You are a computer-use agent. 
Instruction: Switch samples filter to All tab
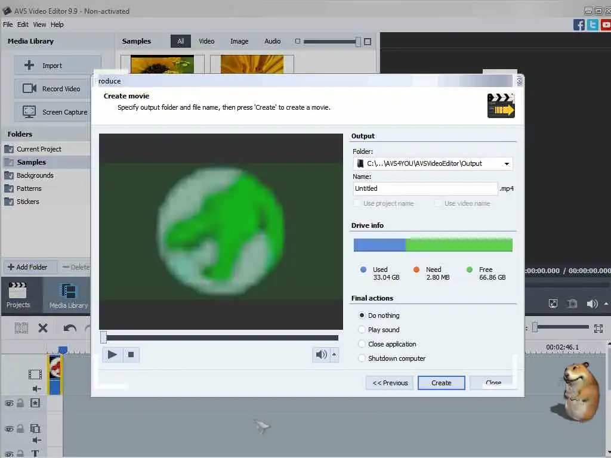click(x=180, y=41)
